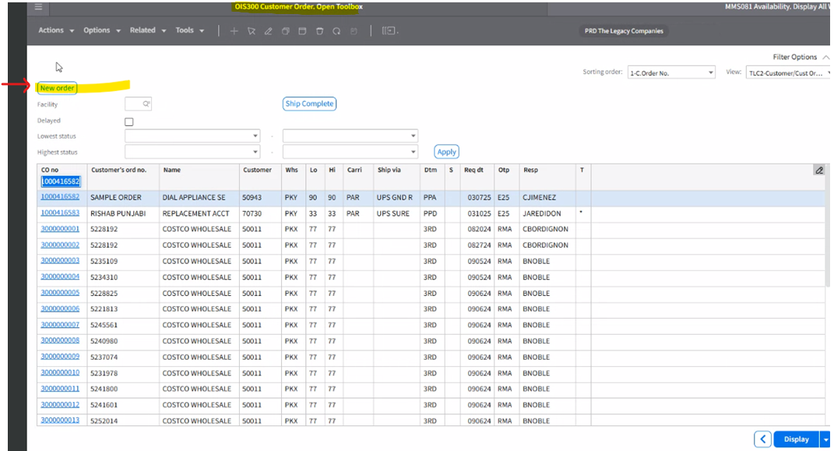The height and width of the screenshot is (451, 834).
Task: Click the pencil Change toolbar icon
Action: [x=268, y=31]
